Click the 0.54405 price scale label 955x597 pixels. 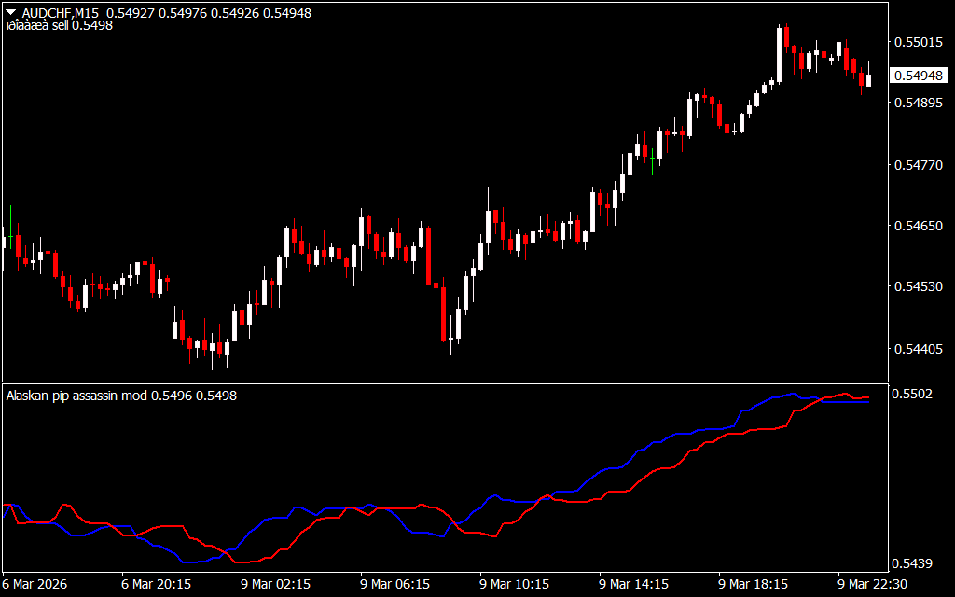(x=917, y=350)
